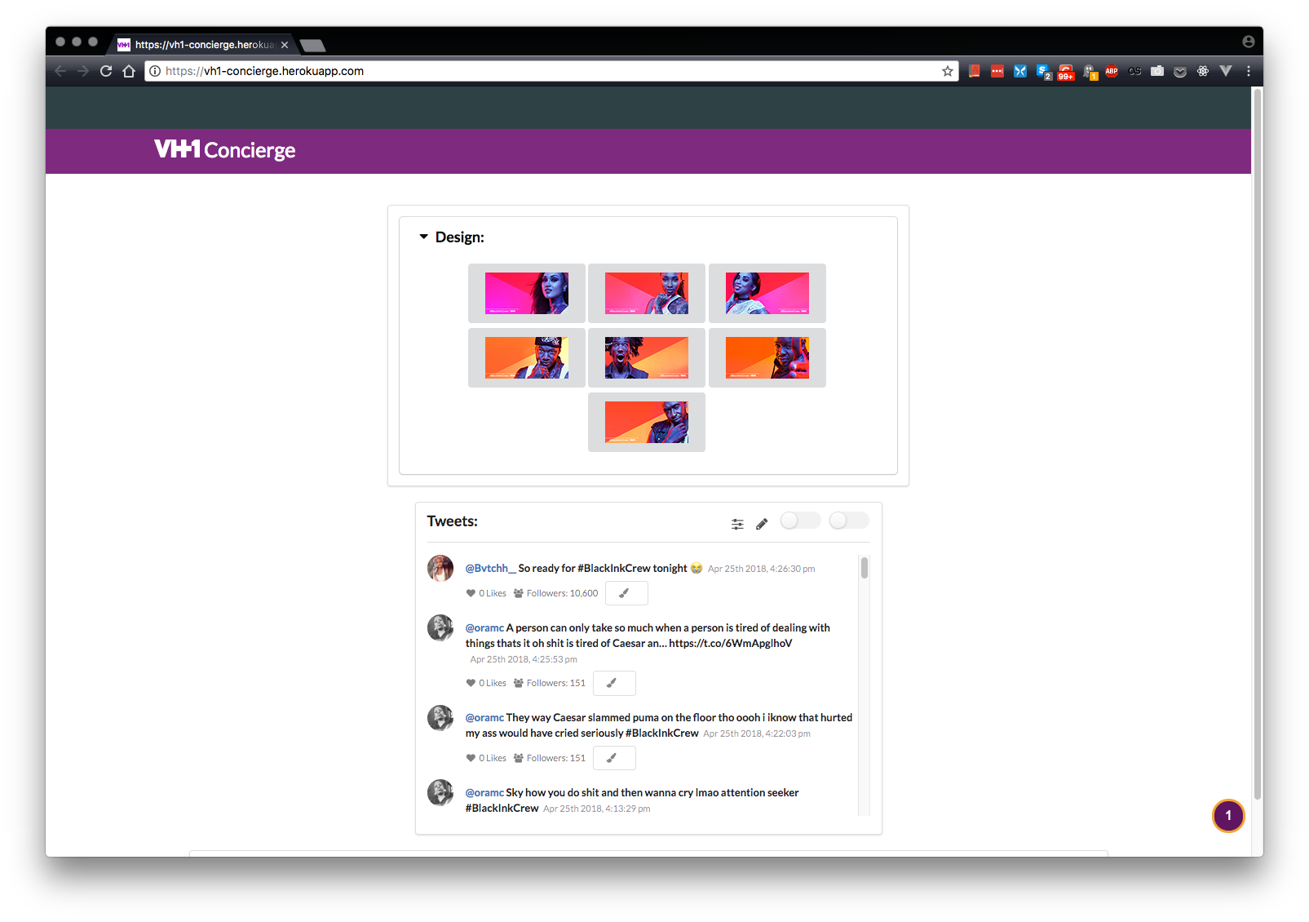This screenshot has width=1309, height=922.
Task: Open the tweet filter sliders icon
Action: click(x=737, y=524)
